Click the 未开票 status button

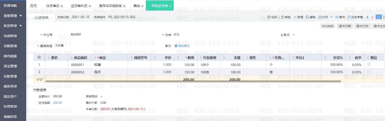tap(345, 26)
